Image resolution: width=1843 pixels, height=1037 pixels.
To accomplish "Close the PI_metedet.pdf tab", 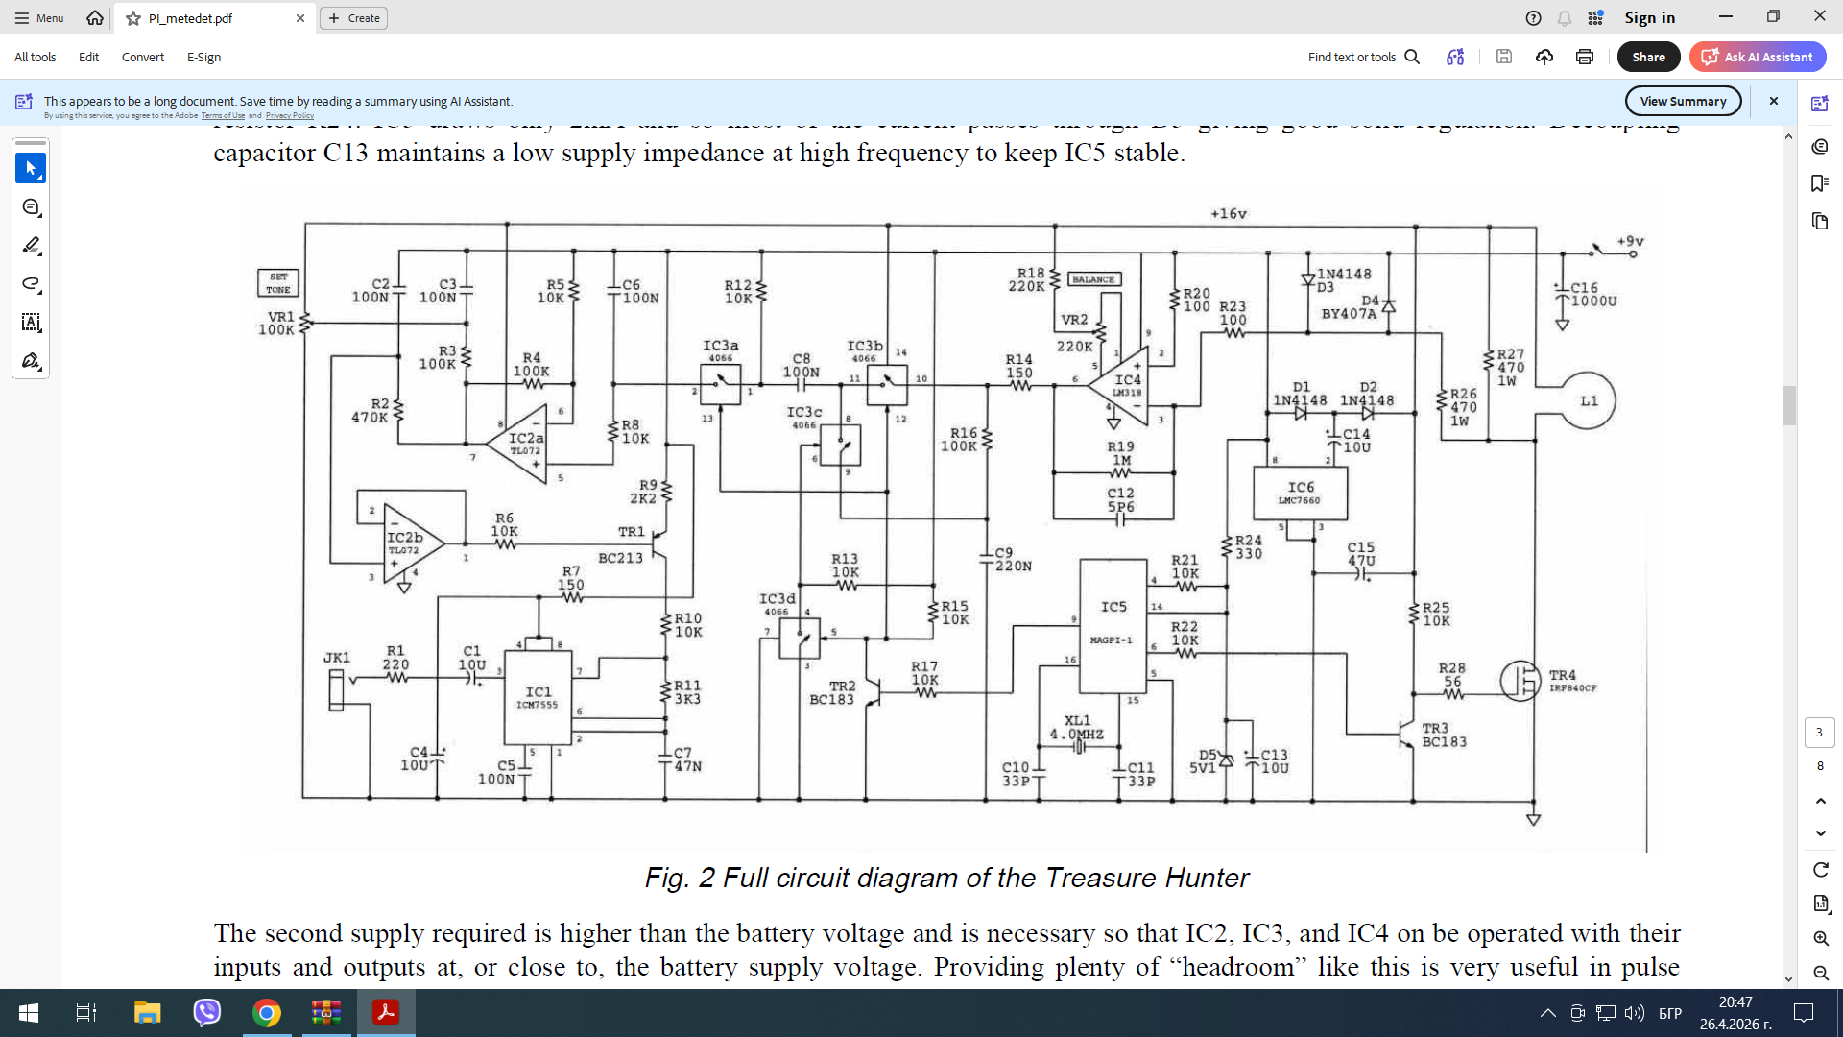I will pyautogui.click(x=300, y=18).
